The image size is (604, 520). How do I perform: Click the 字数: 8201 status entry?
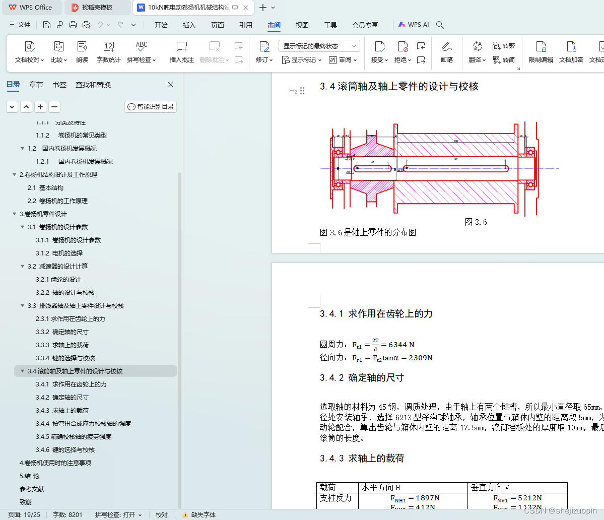(68, 514)
